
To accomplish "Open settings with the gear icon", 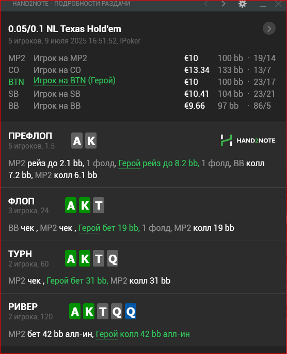I will point(243,4).
